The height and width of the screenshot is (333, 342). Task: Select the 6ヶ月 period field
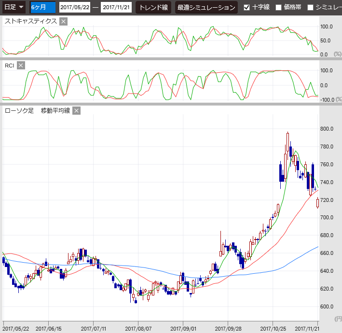[42, 7]
